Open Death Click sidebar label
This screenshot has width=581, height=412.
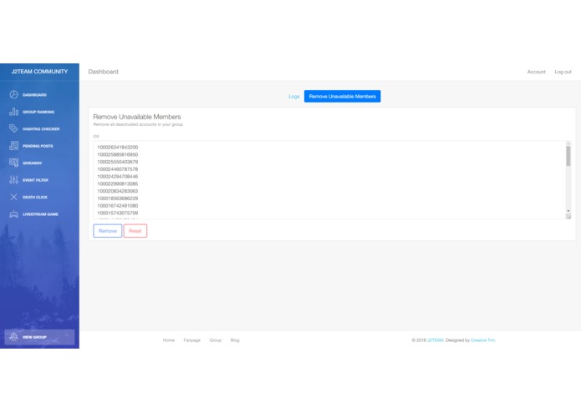[x=35, y=197]
